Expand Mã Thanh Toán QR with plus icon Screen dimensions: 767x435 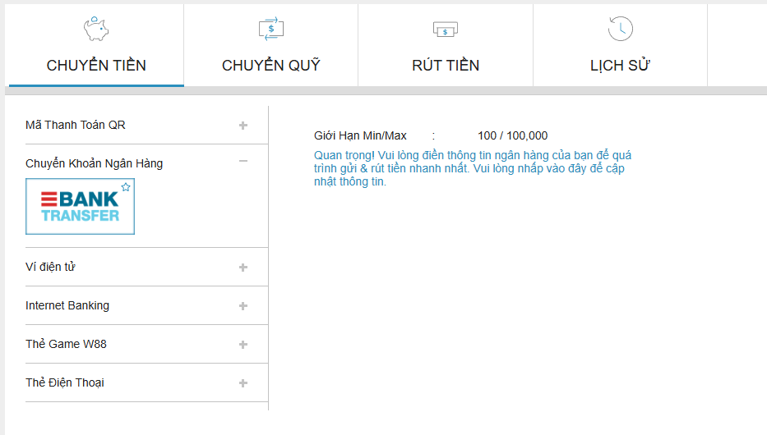tap(243, 126)
